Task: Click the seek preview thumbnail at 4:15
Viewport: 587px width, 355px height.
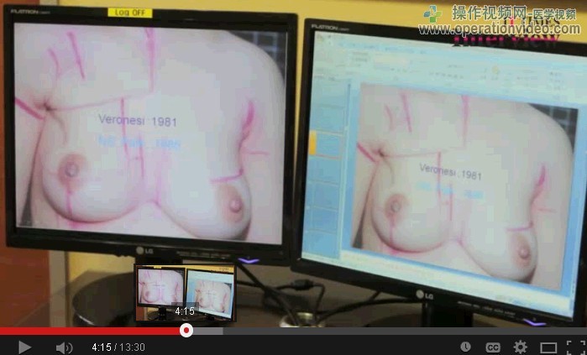Action: tap(186, 293)
